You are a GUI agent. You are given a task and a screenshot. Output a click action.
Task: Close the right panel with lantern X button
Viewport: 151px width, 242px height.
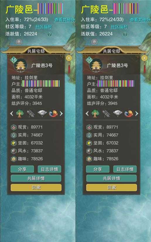[144, 58]
